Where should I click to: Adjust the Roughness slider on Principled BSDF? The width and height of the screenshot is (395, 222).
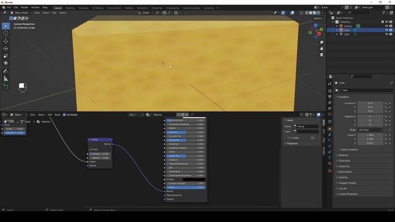(x=186, y=140)
